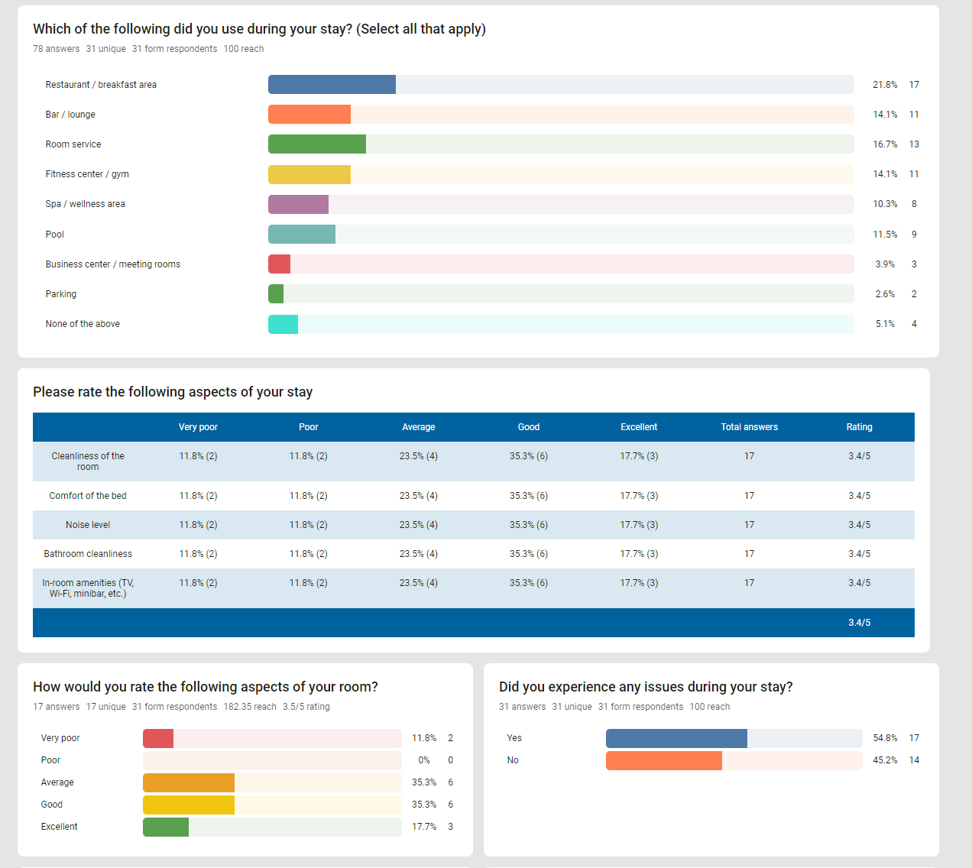
Task: Click the green Excellent bar in room rating chart
Action: [x=166, y=827]
